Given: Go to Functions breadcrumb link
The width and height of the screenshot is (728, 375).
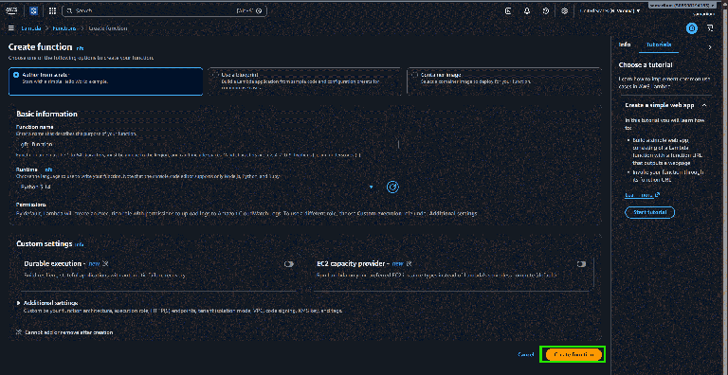Looking at the screenshot, I should click(64, 28).
